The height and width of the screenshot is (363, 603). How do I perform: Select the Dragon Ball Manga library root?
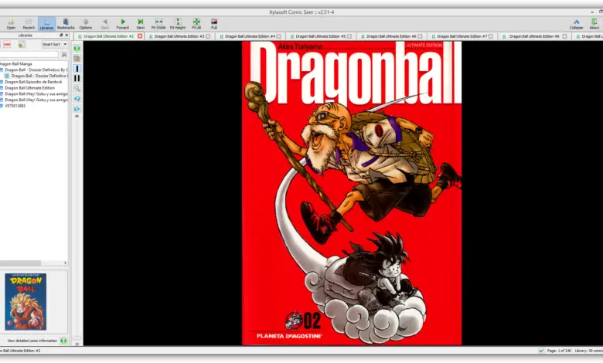click(x=16, y=64)
